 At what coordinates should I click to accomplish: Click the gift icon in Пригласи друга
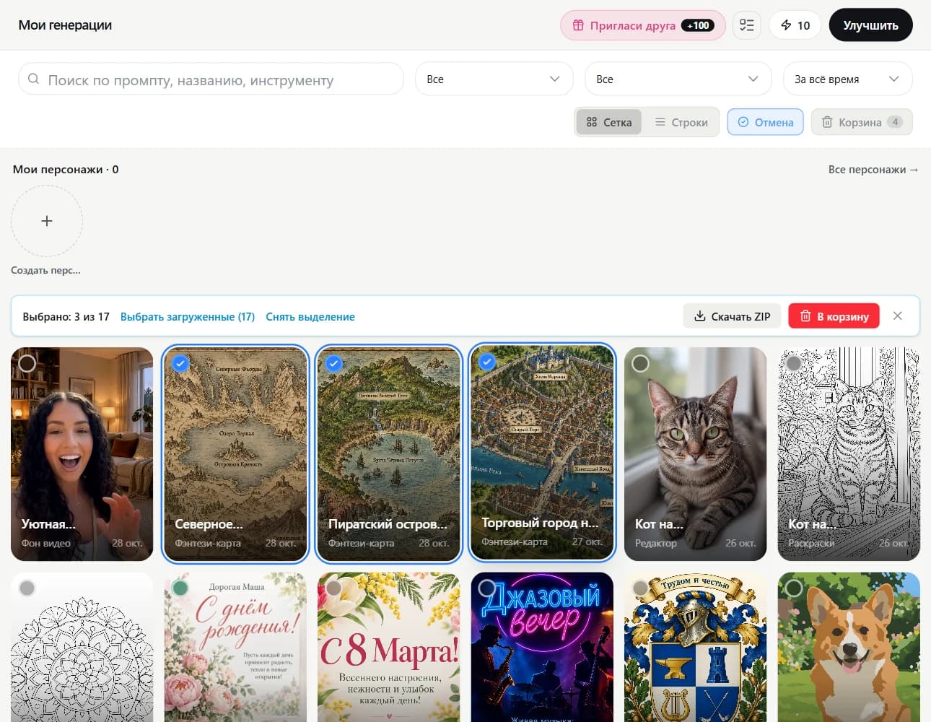(x=578, y=25)
